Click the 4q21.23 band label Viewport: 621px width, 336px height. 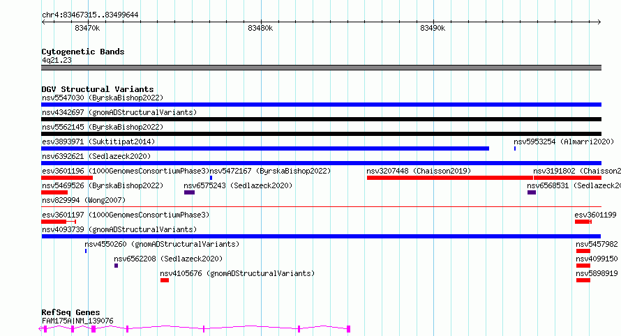click(57, 60)
